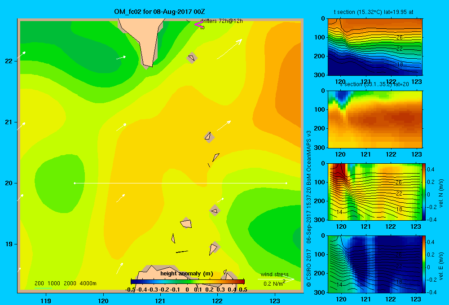Click the "200 1000 2000 4000m" depth legend
Screen dimensions: 449x305
(x=65, y=283)
